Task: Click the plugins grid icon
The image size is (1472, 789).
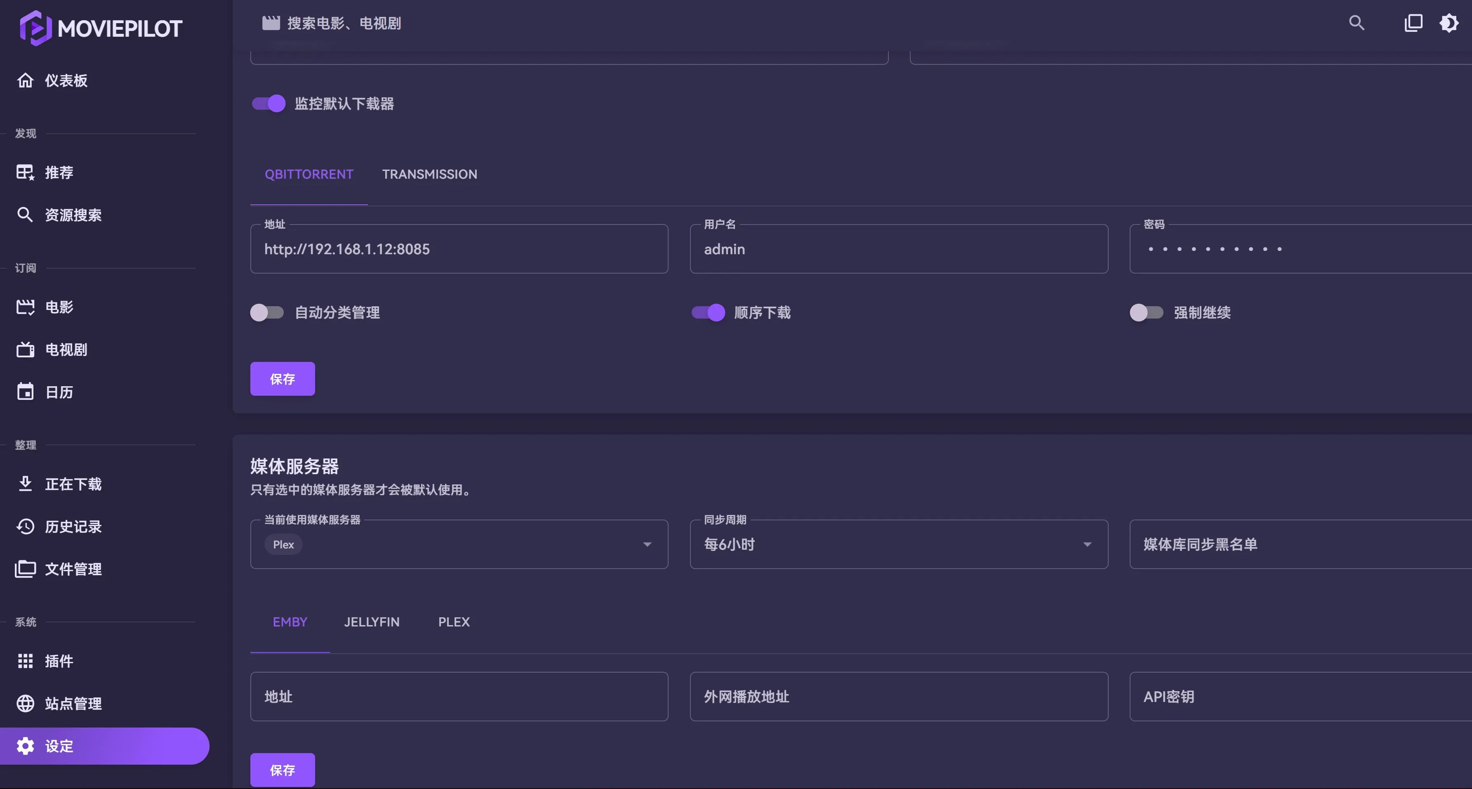Action: pyautogui.click(x=25, y=661)
